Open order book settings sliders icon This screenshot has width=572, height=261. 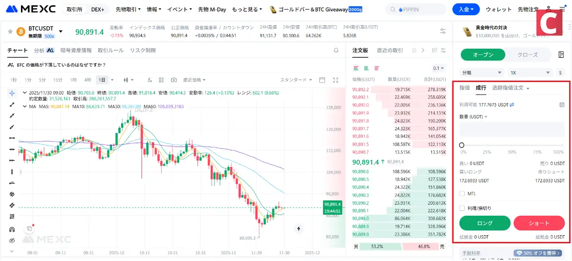tap(444, 50)
